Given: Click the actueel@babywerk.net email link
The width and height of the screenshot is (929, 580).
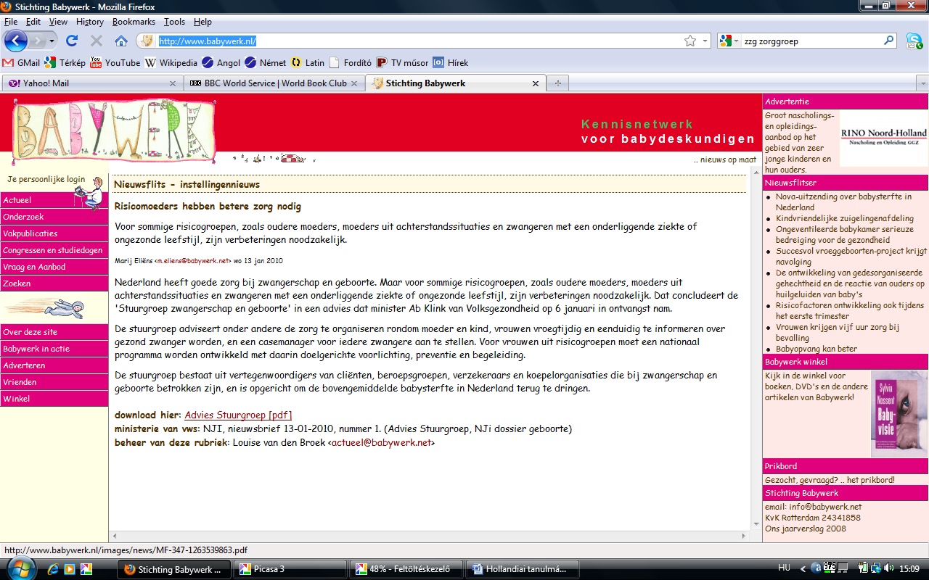Looking at the screenshot, I should pyautogui.click(x=381, y=443).
